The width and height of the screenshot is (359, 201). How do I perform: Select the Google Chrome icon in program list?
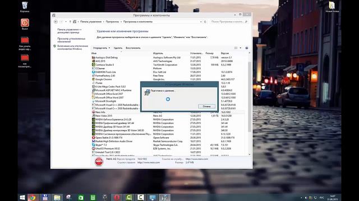tap(94, 79)
